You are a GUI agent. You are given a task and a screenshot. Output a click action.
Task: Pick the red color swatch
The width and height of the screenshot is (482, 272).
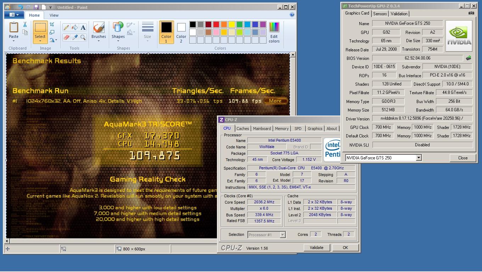coord(216,24)
